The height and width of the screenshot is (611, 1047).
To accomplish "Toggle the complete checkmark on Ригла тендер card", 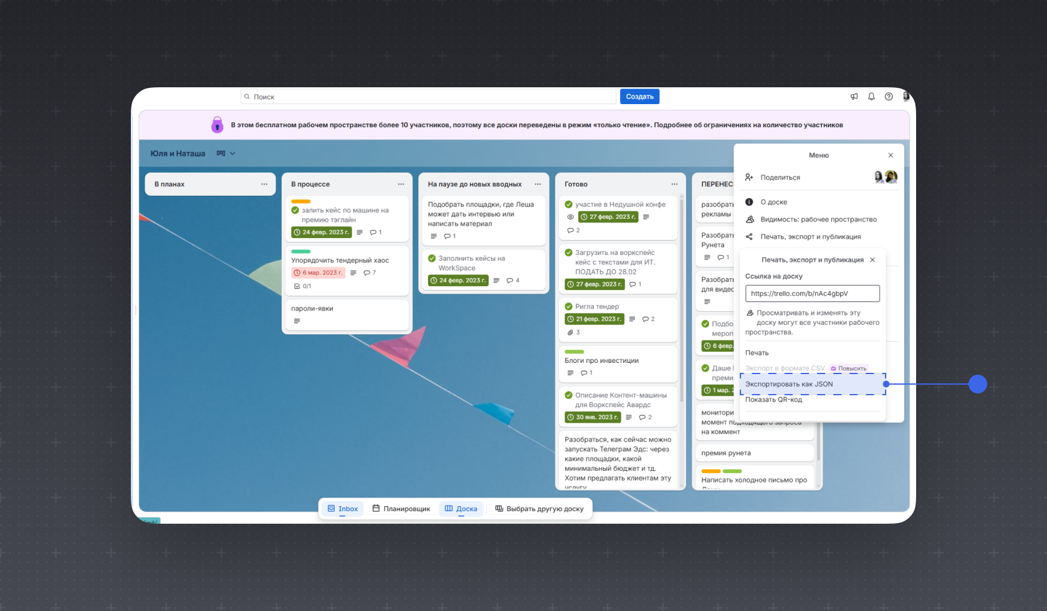I will point(568,306).
